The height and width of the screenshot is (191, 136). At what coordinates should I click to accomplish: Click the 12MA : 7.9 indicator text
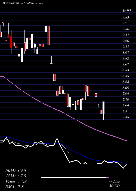pos(16,176)
